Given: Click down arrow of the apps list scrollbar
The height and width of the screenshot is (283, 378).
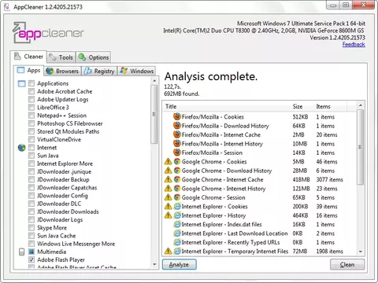Looking at the screenshot, I should point(154,264).
